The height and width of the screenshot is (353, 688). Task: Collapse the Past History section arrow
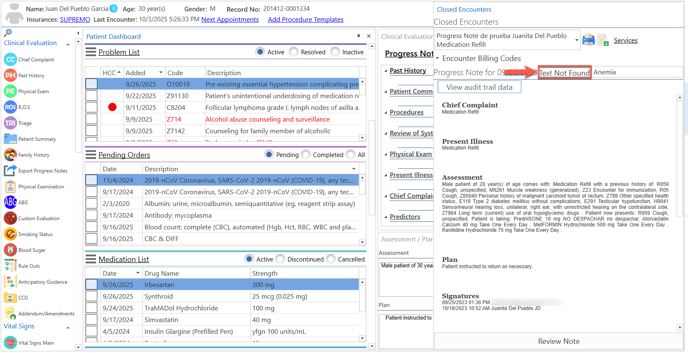pos(386,71)
